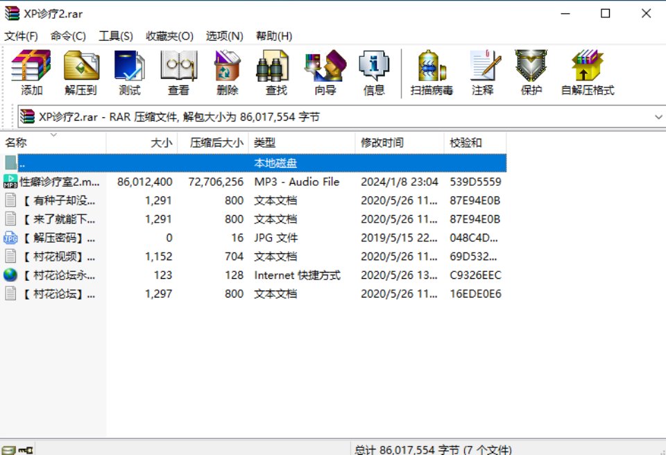Viewport: 666px width, 455px height.
Task: Click the parent folder icon in '..' row
Action: tap(10, 163)
